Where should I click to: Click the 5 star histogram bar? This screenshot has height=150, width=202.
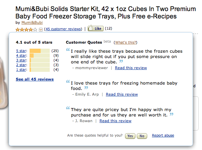(40, 51)
